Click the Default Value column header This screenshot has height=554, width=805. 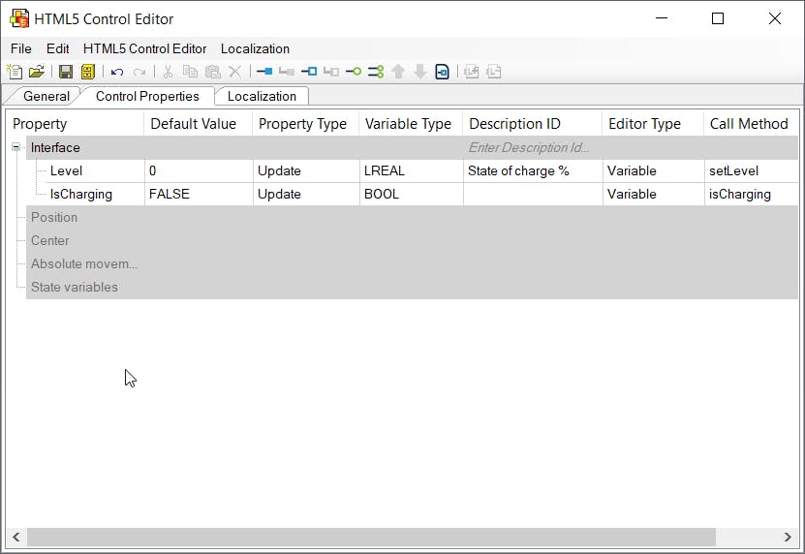point(199,124)
